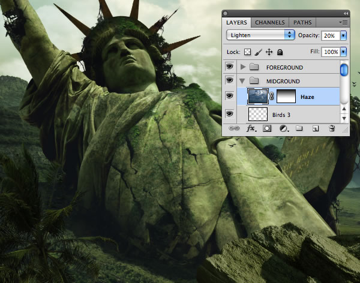Click the Link Layers icon
This screenshot has height=283, width=360.
(x=234, y=128)
